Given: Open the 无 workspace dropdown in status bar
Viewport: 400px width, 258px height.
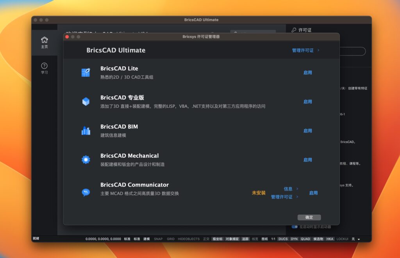Looking at the screenshot, I should click(x=353, y=238).
